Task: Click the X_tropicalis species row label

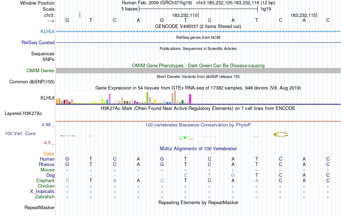Action: (x=42, y=192)
